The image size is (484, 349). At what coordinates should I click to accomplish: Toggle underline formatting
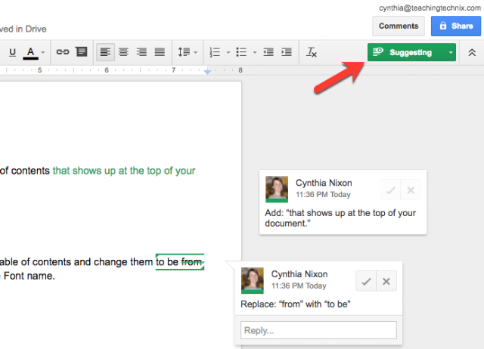point(12,52)
